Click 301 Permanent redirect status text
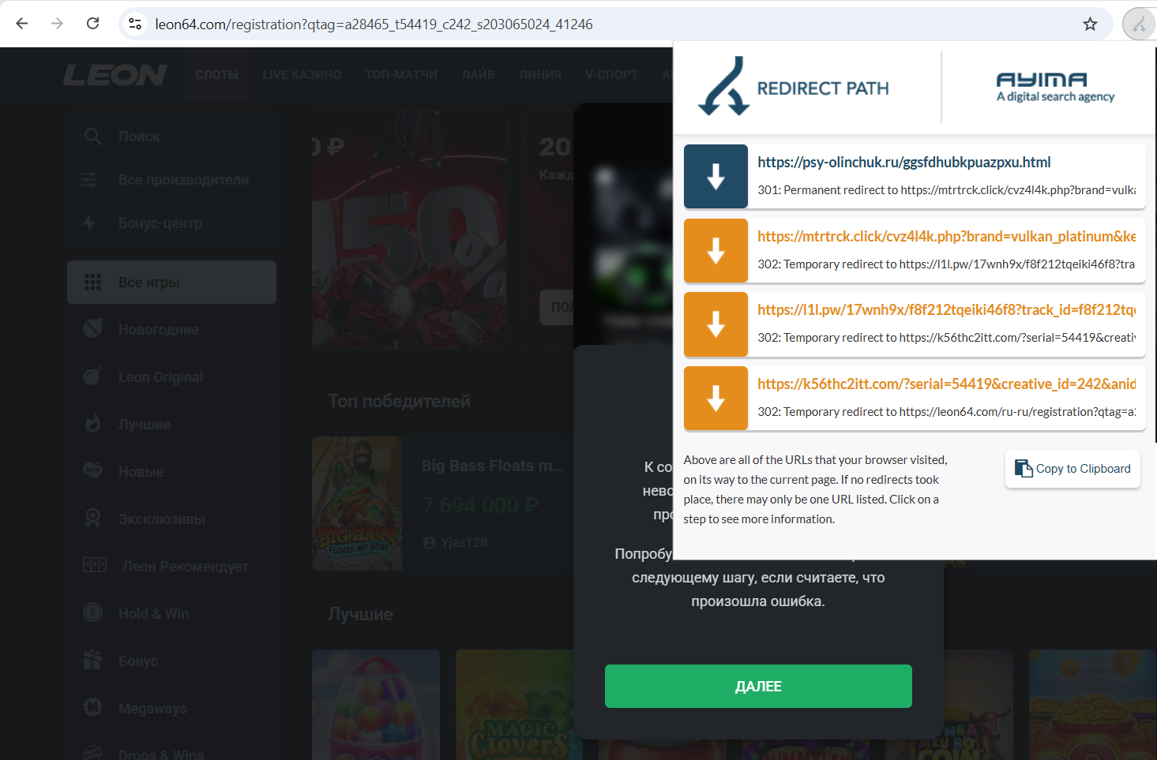 [946, 189]
